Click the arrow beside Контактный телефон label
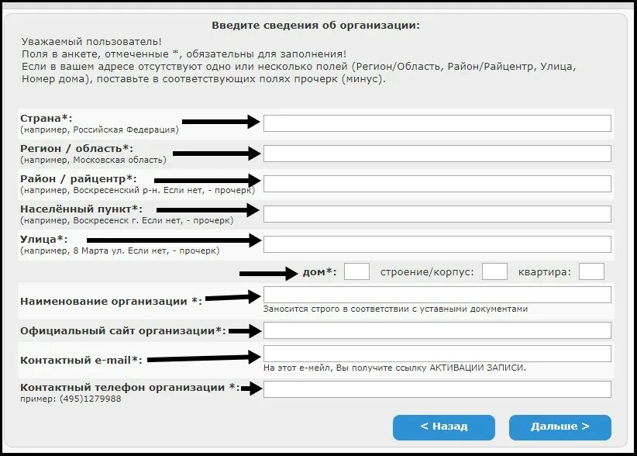Image resolution: width=637 pixels, height=456 pixels. (x=252, y=389)
